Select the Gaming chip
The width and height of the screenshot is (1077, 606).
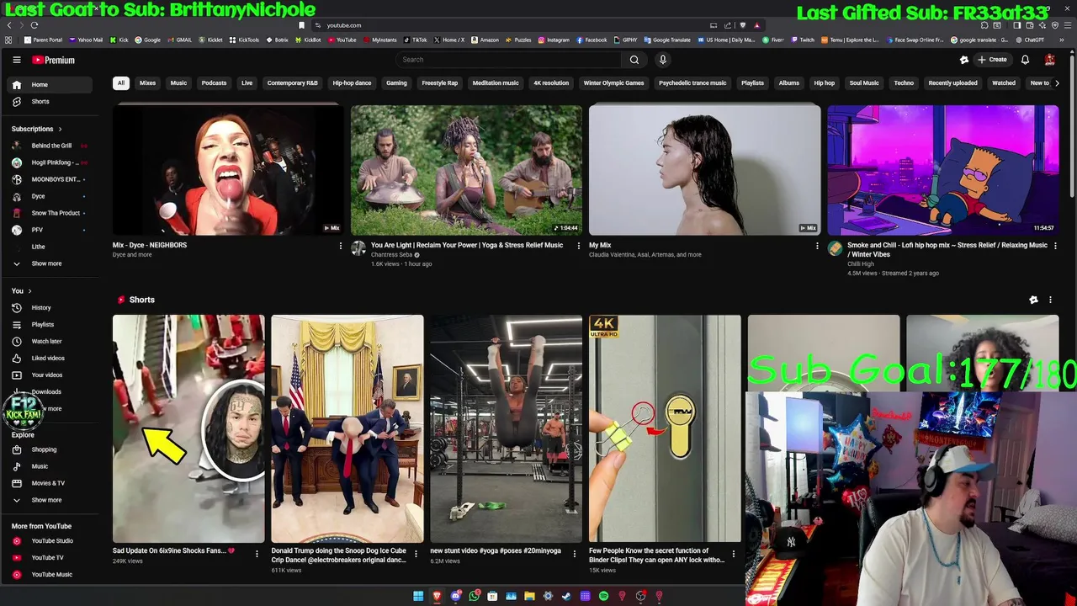(x=396, y=83)
